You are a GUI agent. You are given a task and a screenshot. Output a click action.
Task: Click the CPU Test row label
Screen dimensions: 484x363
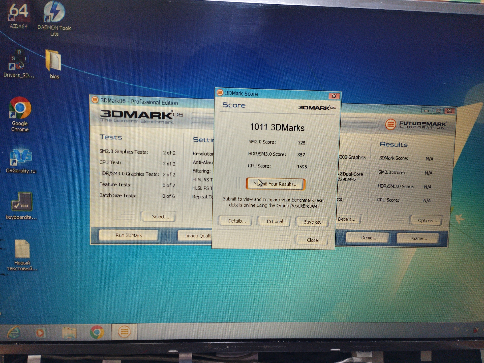click(x=110, y=162)
